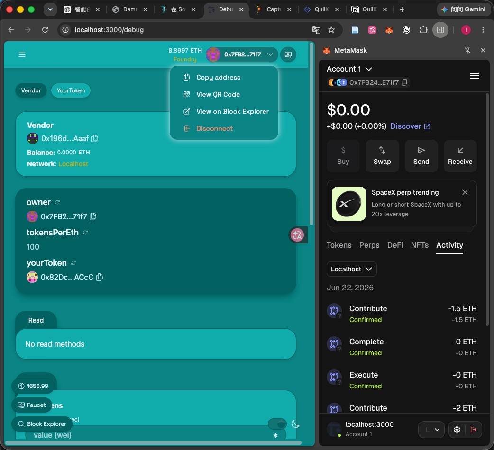Refresh the tokensPerEth value

[85, 233]
